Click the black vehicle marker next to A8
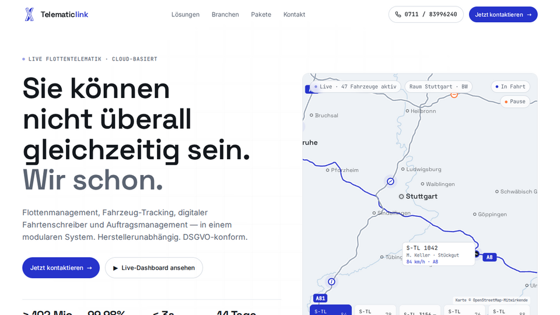Viewport: 560px width, 315px height. click(477, 254)
